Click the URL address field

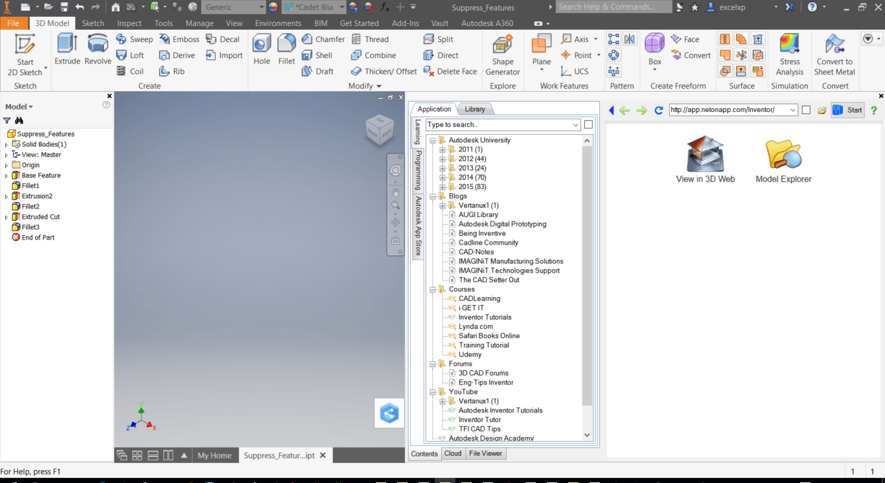click(733, 110)
